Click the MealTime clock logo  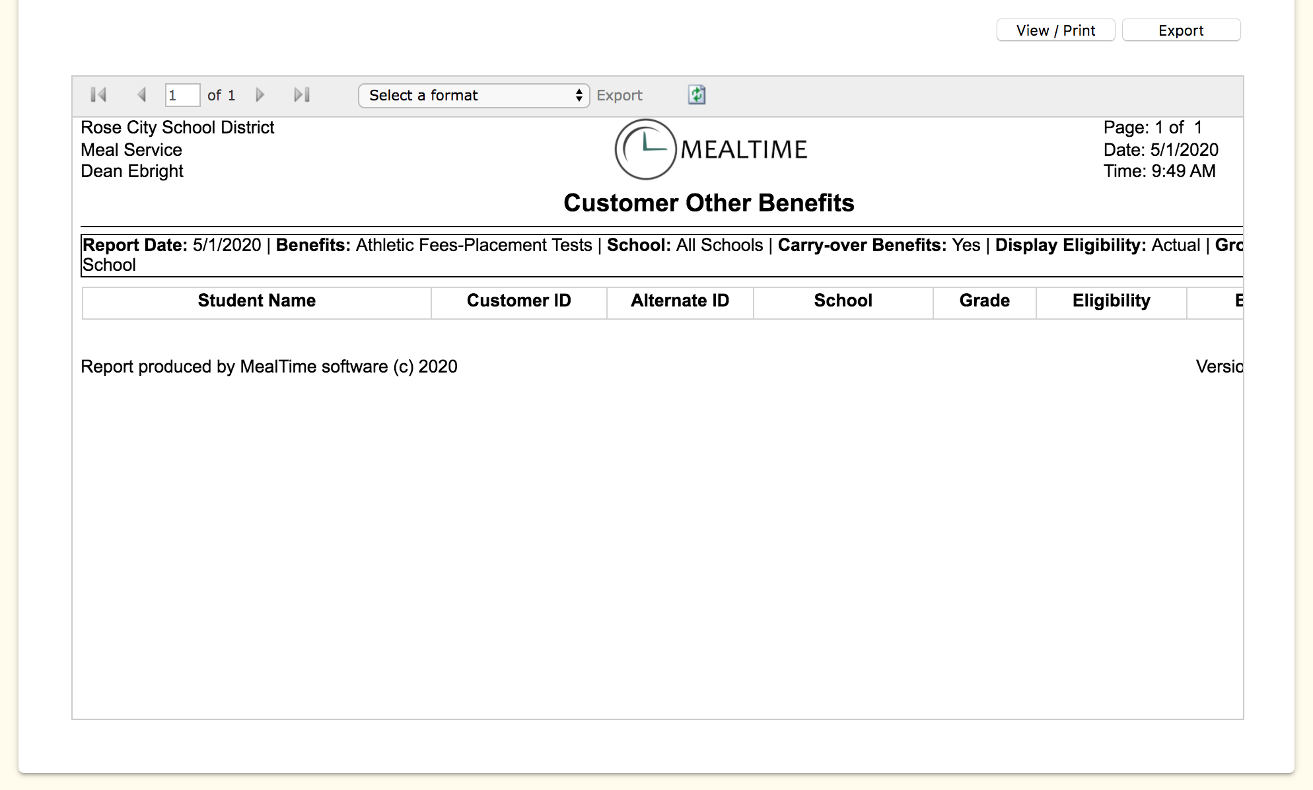[x=645, y=149]
